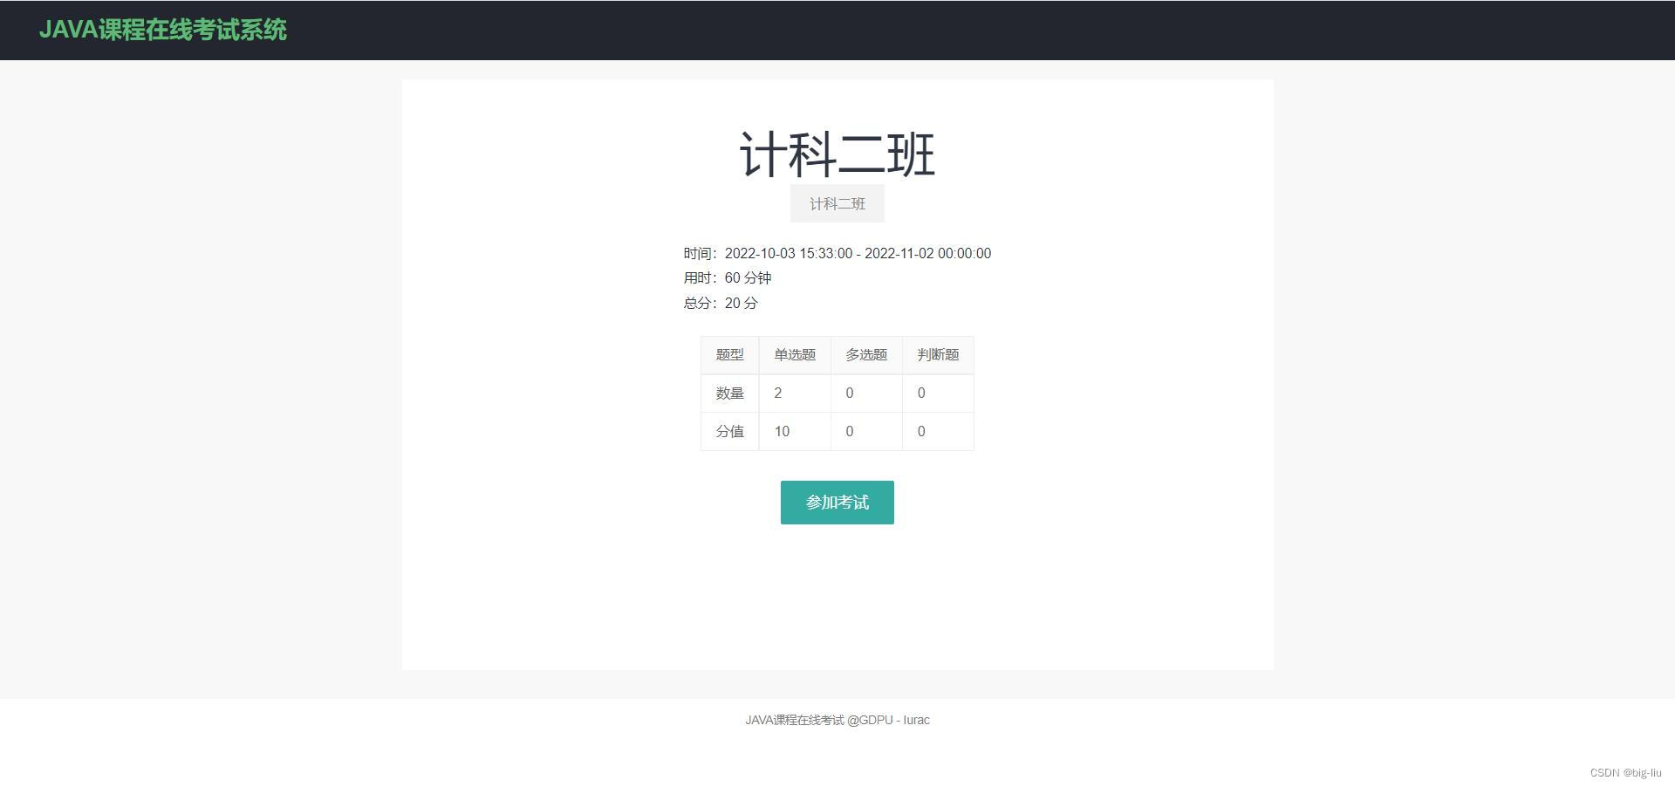The height and width of the screenshot is (787, 1675).
Task: Click the JAVA课程在线考试系统 logo text
Action: pyautogui.click(x=163, y=31)
